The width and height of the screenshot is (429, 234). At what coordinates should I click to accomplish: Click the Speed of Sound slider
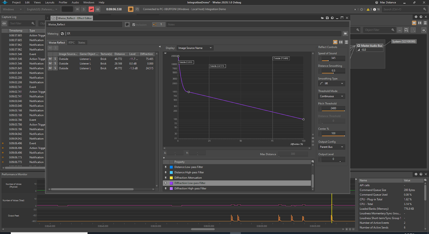point(333,58)
